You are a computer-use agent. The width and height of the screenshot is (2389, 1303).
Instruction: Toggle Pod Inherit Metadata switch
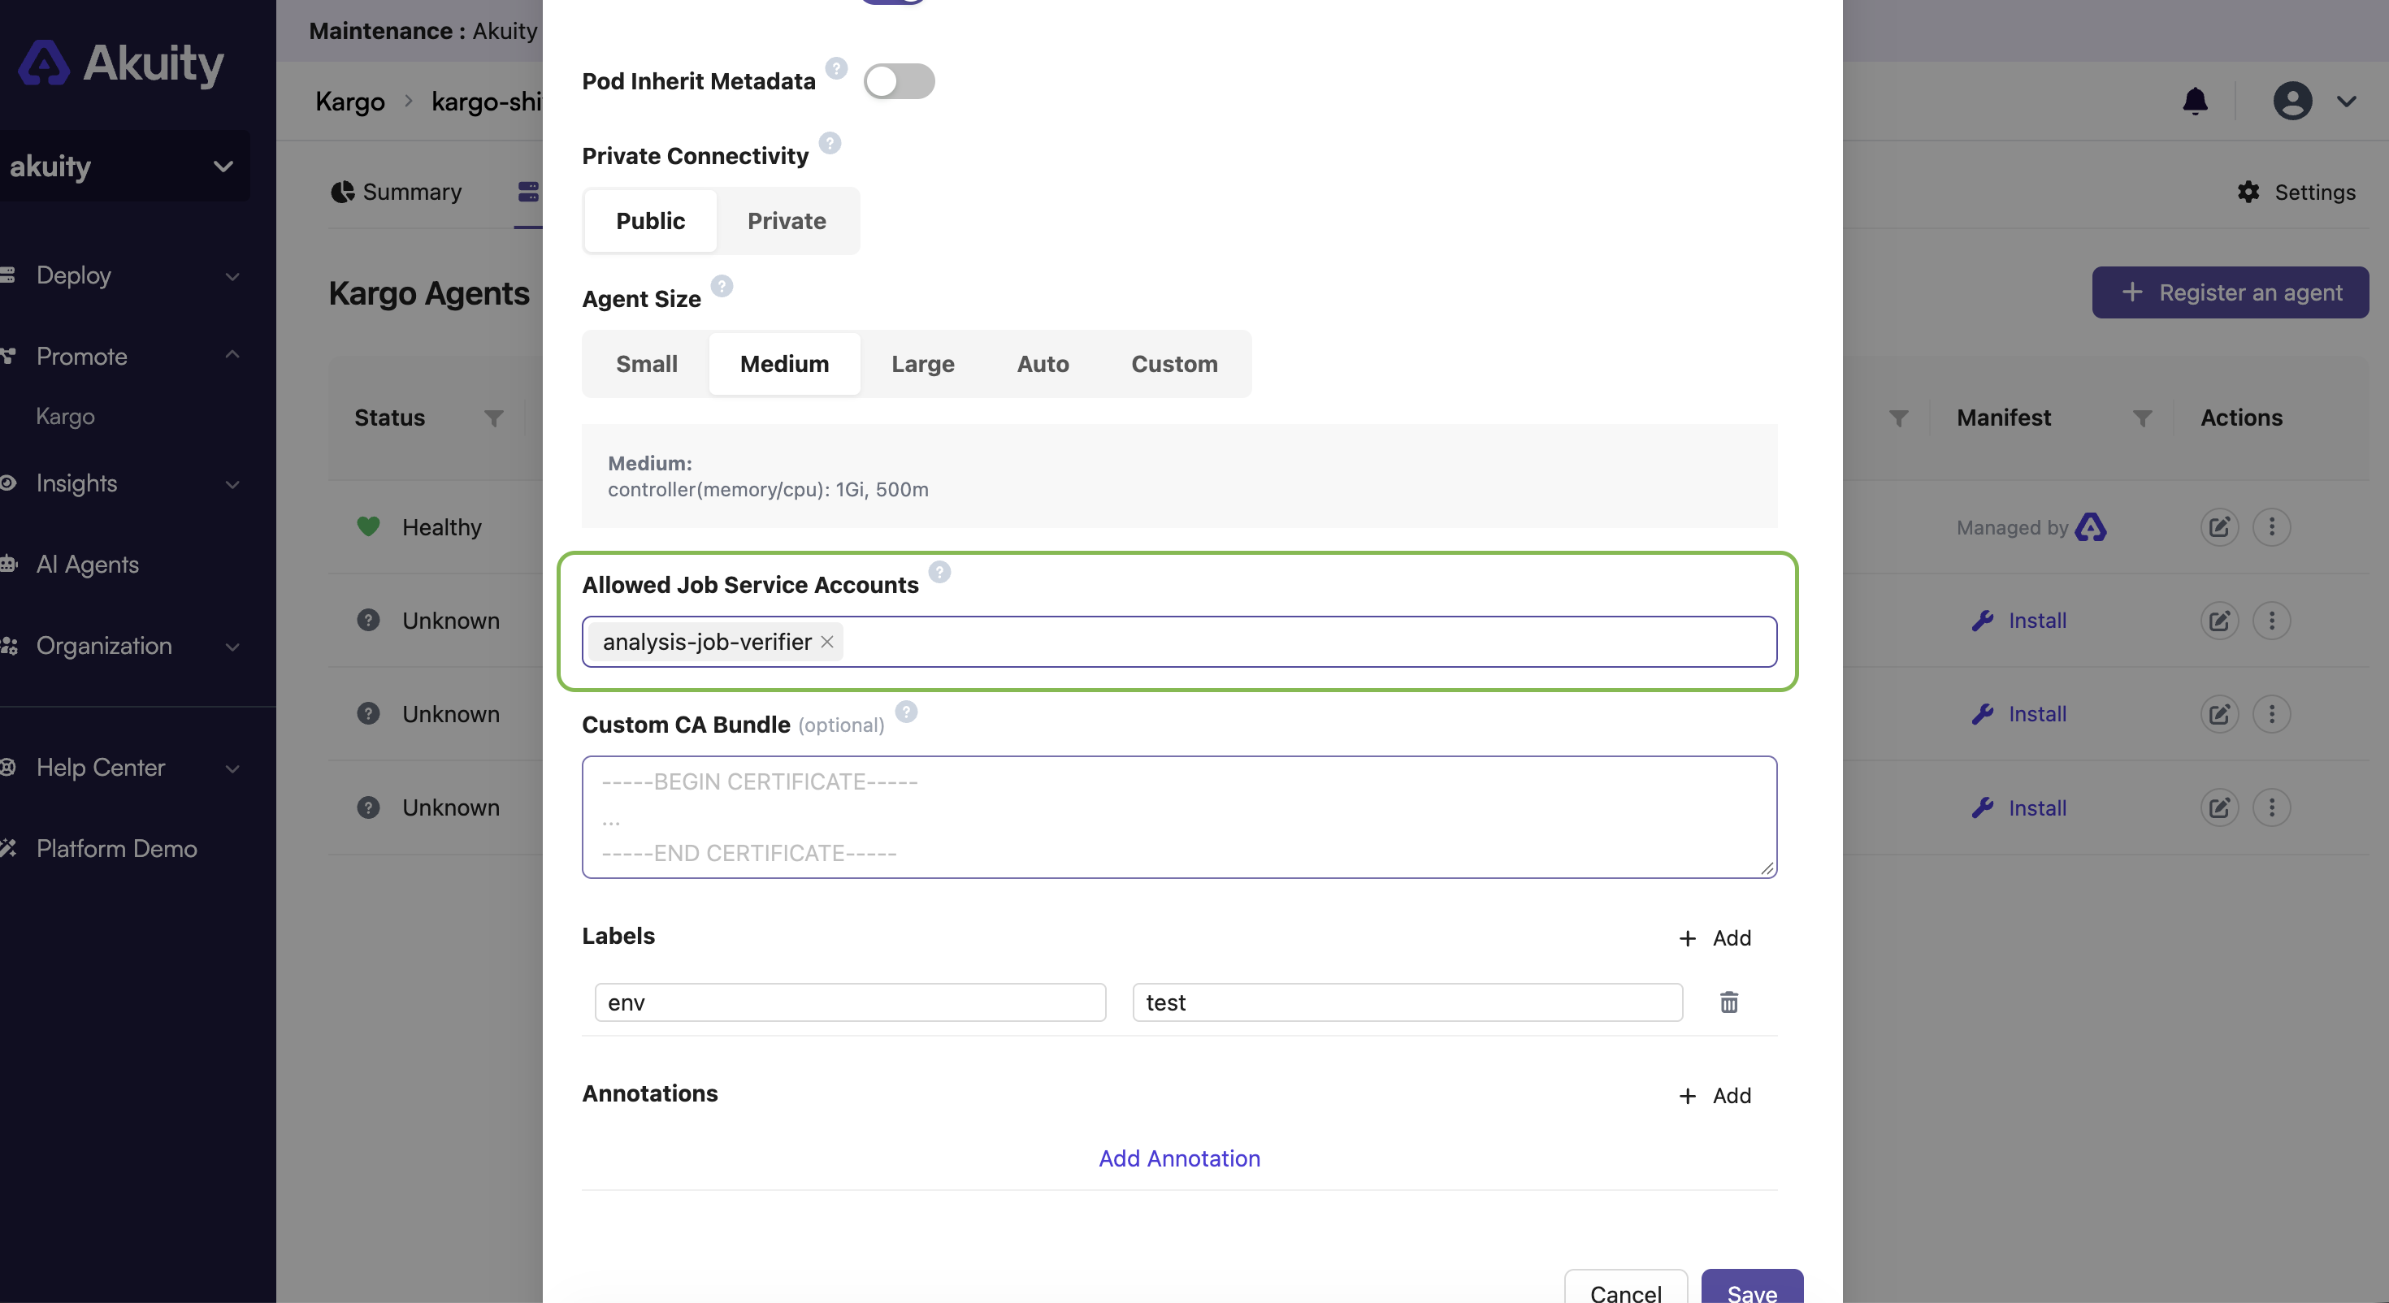pos(899,81)
